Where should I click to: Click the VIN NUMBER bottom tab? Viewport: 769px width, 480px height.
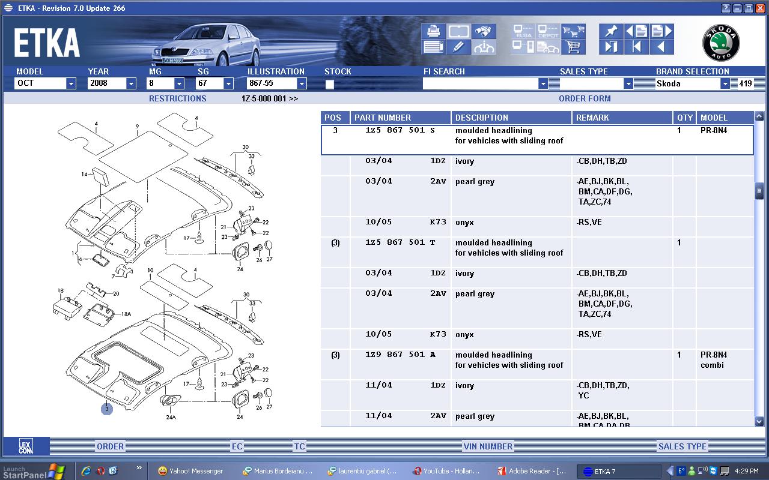[488, 446]
